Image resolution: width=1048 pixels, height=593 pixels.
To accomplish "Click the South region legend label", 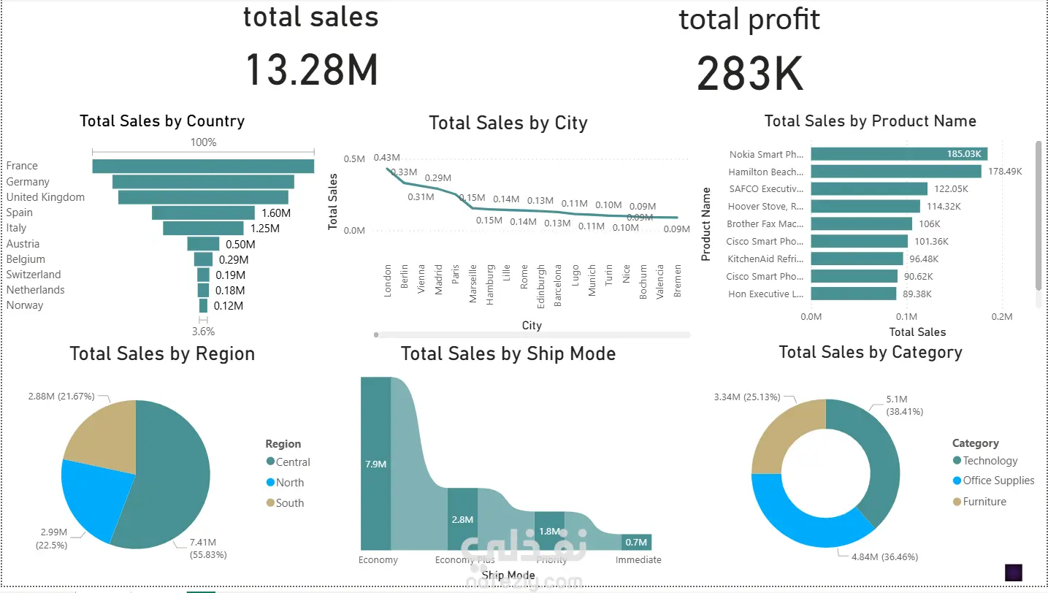I will pos(290,503).
